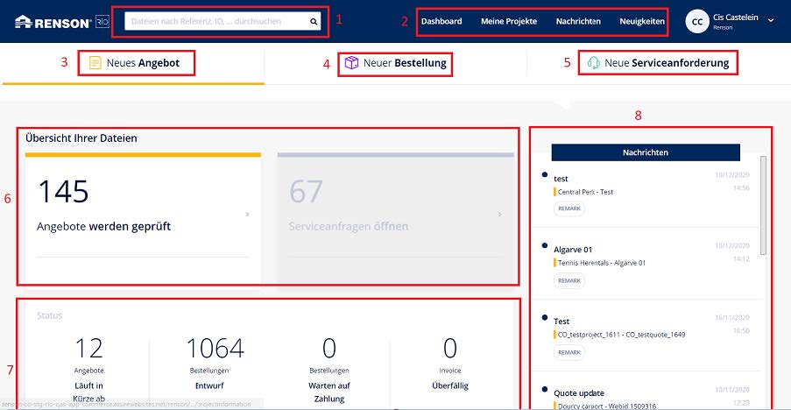Expand the Cis Castelein account menu
The width and height of the screenshot is (791, 410).
click(771, 19)
